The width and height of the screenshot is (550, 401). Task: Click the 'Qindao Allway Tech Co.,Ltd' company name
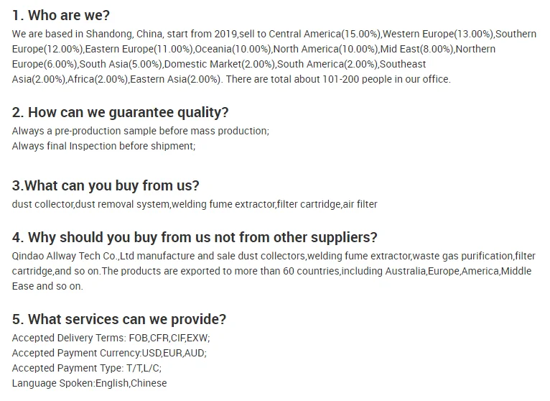click(73, 256)
